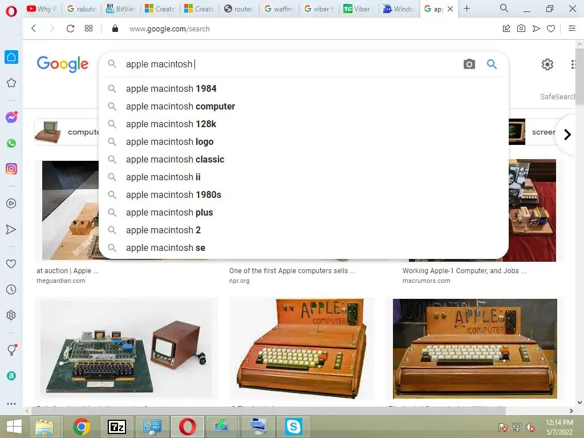Open the Player icon in sidebar
The height and width of the screenshot is (438, 584).
coord(11,204)
